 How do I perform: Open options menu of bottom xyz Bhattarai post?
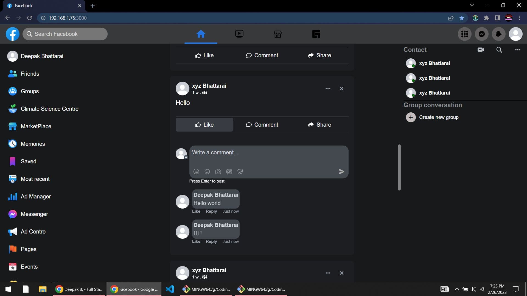pos(328,273)
